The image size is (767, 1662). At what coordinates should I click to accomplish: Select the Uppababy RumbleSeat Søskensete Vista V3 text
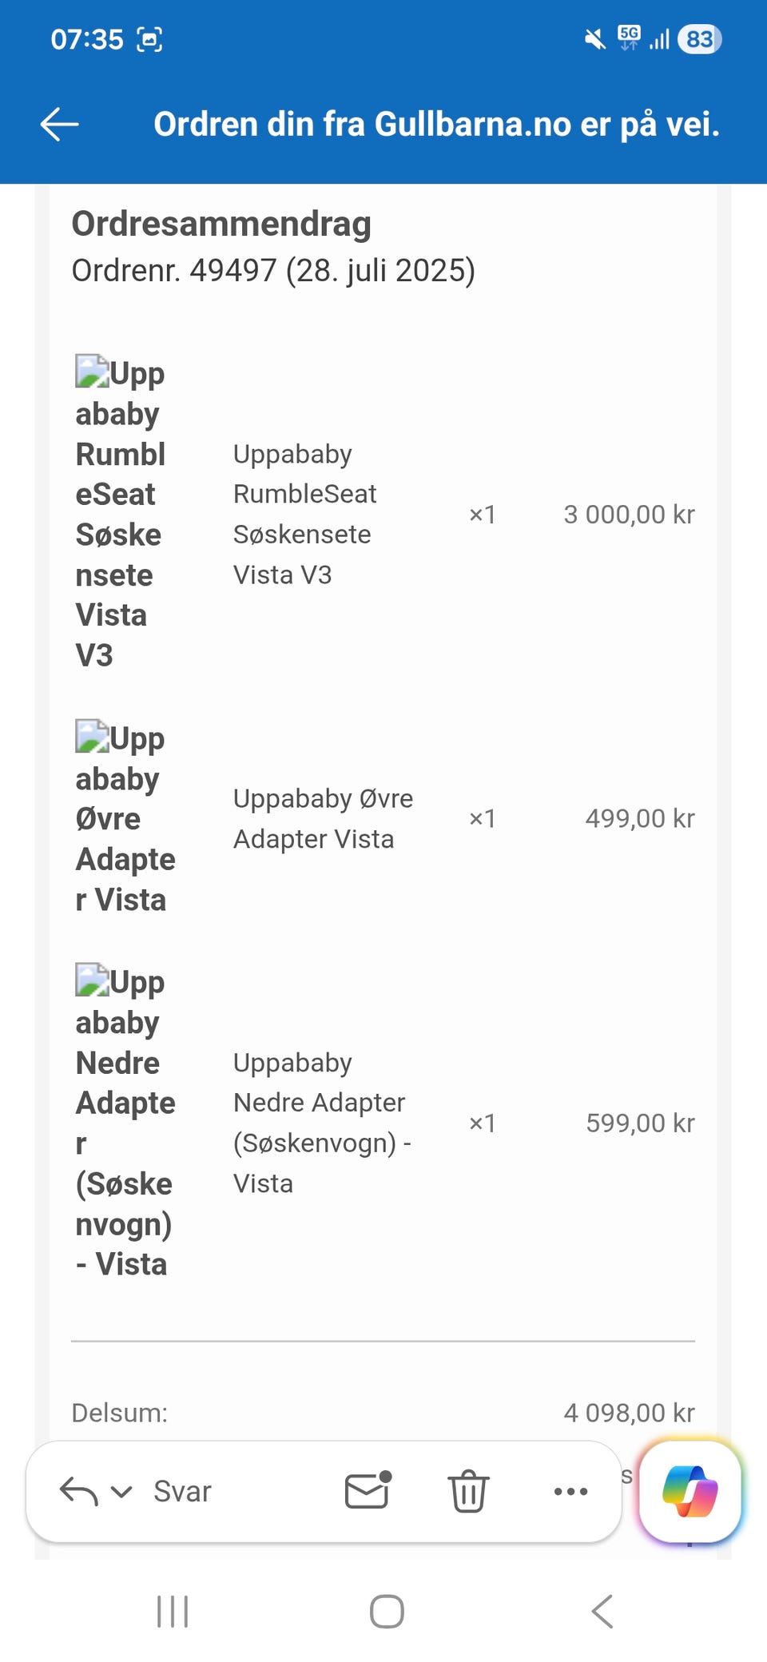(x=304, y=514)
